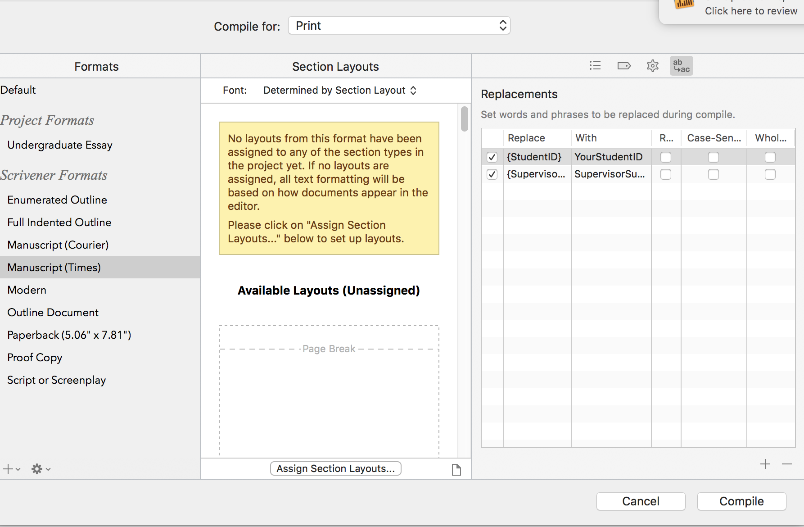Open the Compile for Print dropdown
804x527 pixels.
coord(399,26)
